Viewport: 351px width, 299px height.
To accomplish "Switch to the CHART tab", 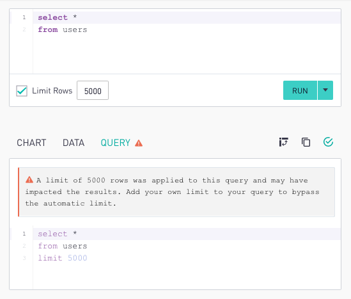I will [x=31, y=143].
